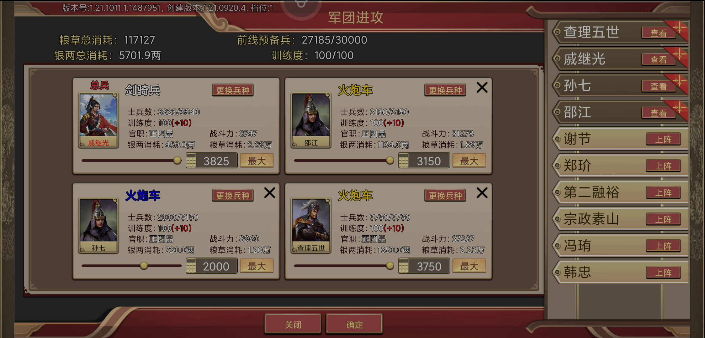Deploy 谢节 with 上阵 button
705x338 pixels.
point(663,139)
